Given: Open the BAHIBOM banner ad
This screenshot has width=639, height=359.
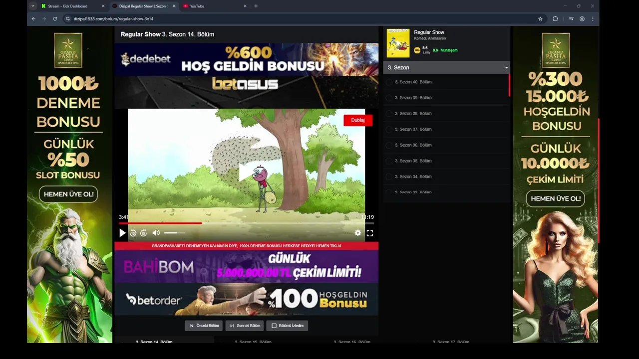Looking at the screenshot, I should pyautogui.click(x=246, y=267).
